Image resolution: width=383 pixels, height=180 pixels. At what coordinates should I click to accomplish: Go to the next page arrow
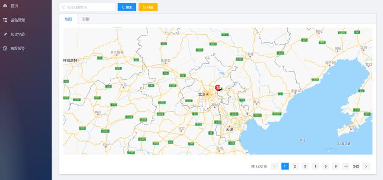pos(366,166)
